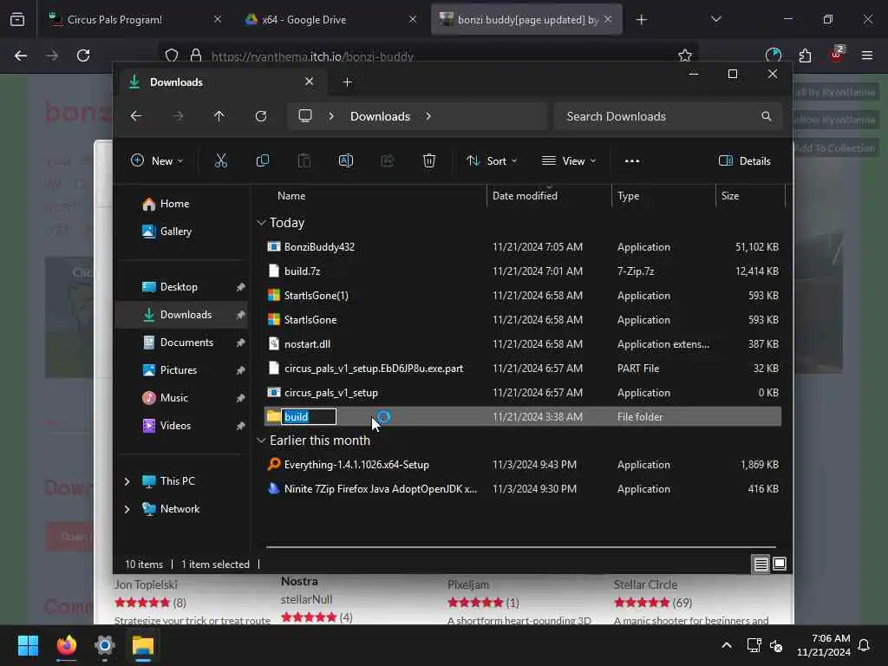The height and width of the screenshot is (666, 888).
Task: Switch to details list view icon
Action: (761, 564)
